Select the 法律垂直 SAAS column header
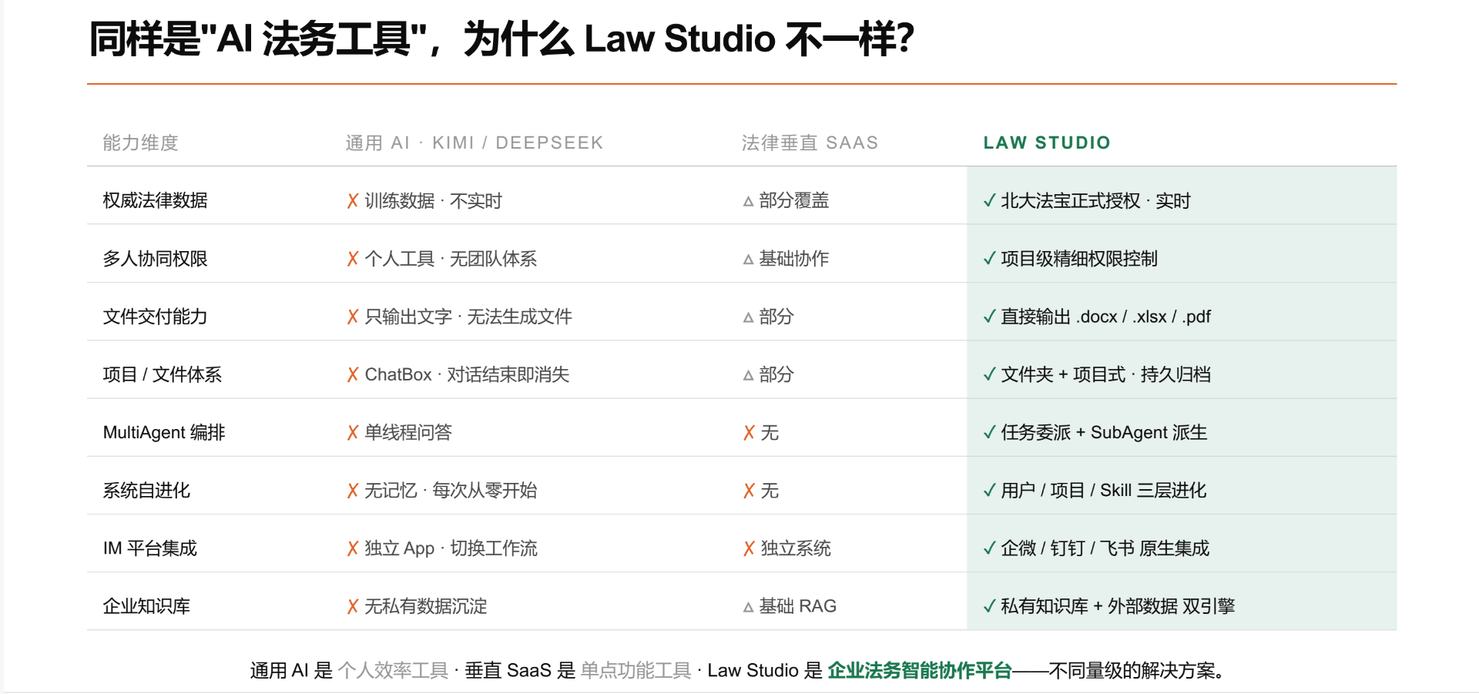The width and height of the screenshot is (1479, 694). point(810,142)
